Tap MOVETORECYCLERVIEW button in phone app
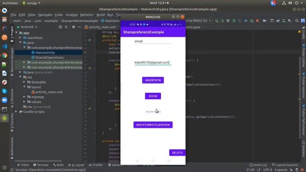This screenshot has height=172, width=306. pos(153,125)
